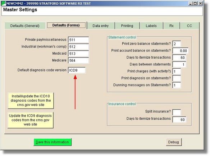Focus the Print charges (with activity?) field
Viewport: 210px width, 156px height.
click(x=177, y=72)
